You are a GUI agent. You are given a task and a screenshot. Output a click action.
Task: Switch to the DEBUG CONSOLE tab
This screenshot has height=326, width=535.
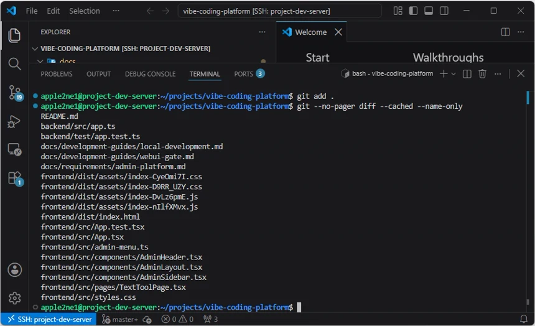[151, 74]
